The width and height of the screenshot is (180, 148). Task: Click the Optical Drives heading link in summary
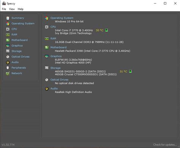[59, 79]
